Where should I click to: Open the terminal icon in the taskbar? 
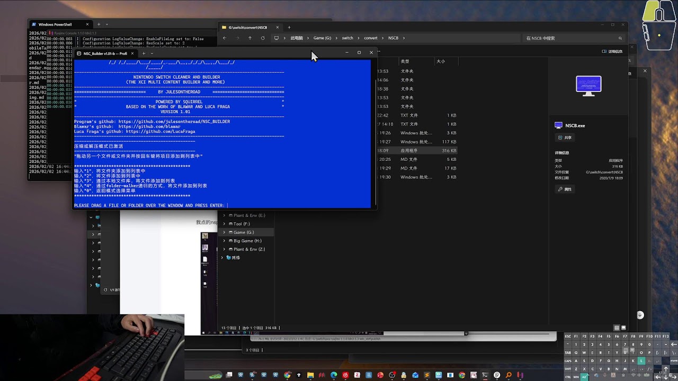(x=485, y=375)
